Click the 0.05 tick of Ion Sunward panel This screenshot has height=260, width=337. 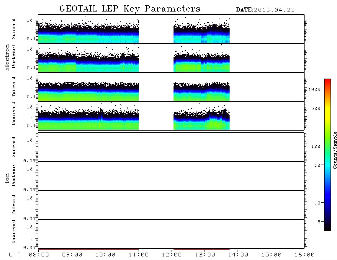tap(29, 161)
